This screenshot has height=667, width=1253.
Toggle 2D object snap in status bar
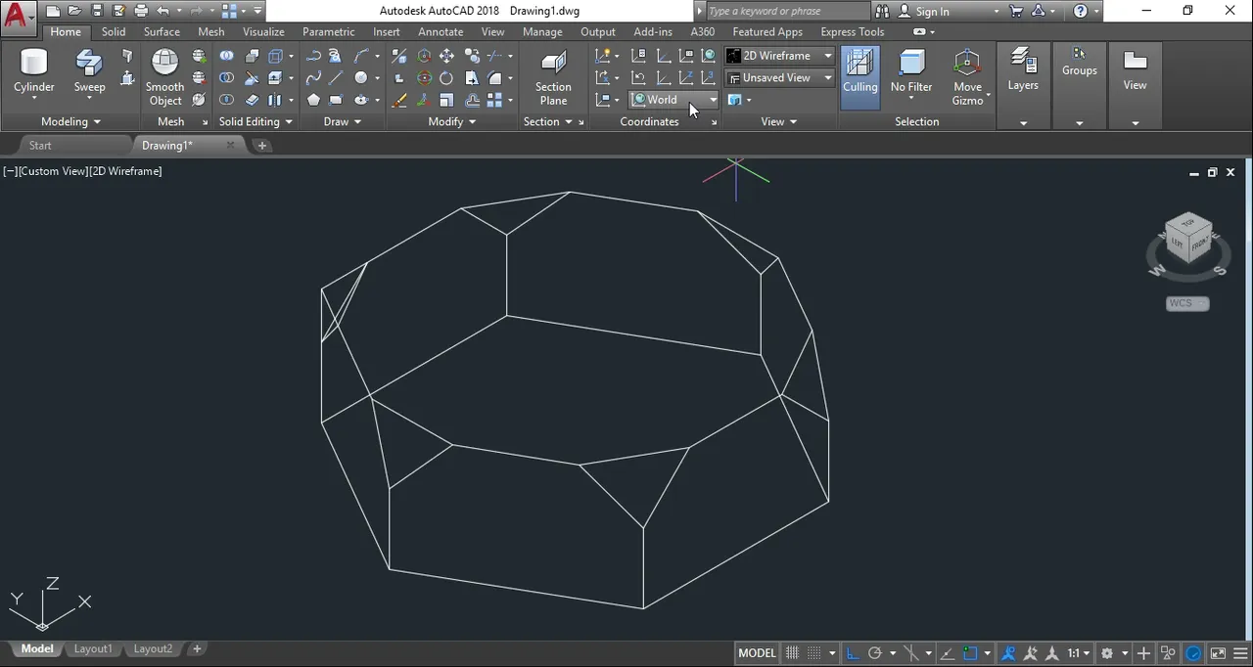coord(970,653)
